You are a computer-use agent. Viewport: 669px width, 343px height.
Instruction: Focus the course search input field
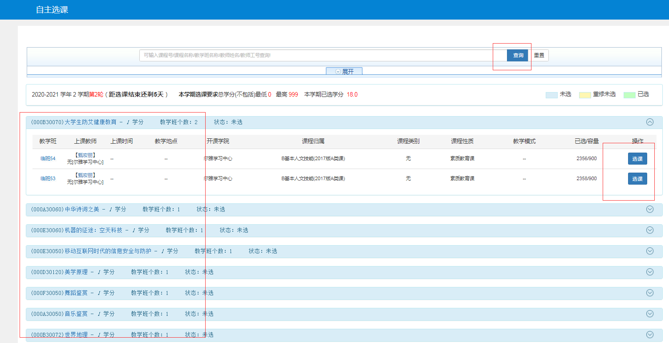tap(323, 56)
